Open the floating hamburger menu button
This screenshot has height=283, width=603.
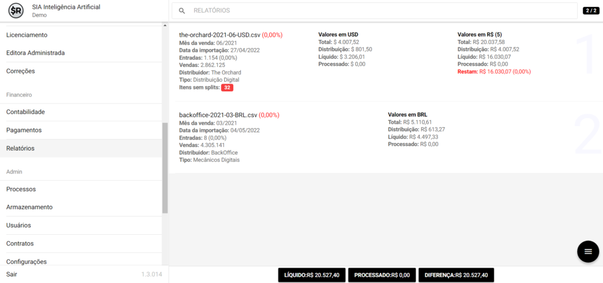click(x=587, y=251)
